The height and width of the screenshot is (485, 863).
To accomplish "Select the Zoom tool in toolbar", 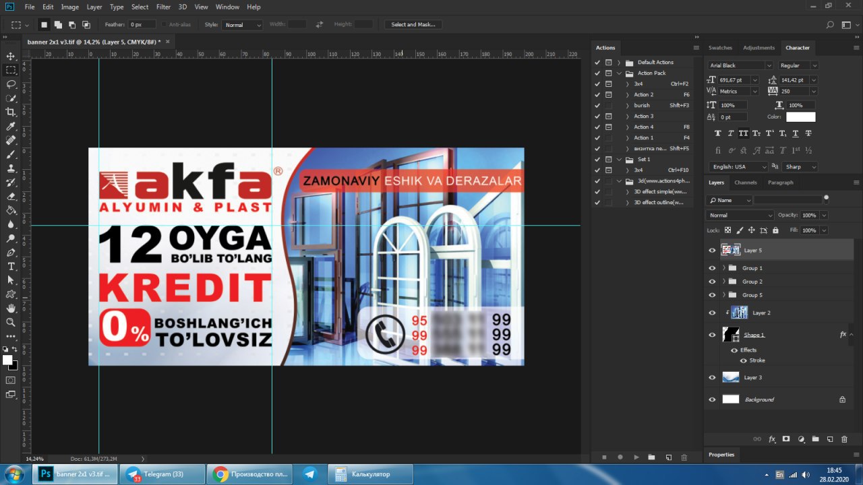I will pos(11,322).
